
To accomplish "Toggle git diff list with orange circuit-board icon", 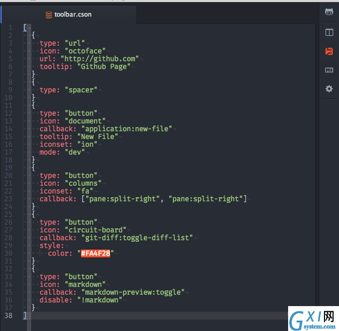I will (x=329, y=51).
